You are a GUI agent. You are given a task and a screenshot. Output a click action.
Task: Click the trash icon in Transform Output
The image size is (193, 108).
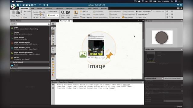[53, 88]
